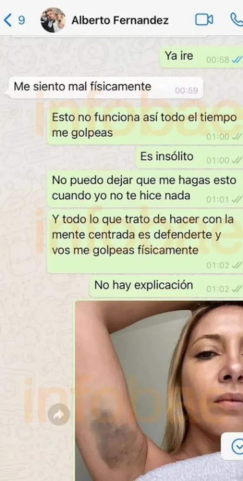The height and width of the screenshot is (481, 243).
Task: Tap the blue read ticks on "Ya ire"
Action: [237, 60]
